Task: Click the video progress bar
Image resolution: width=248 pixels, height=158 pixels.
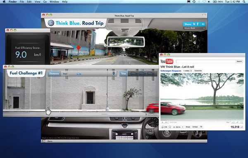Action: 202,120
